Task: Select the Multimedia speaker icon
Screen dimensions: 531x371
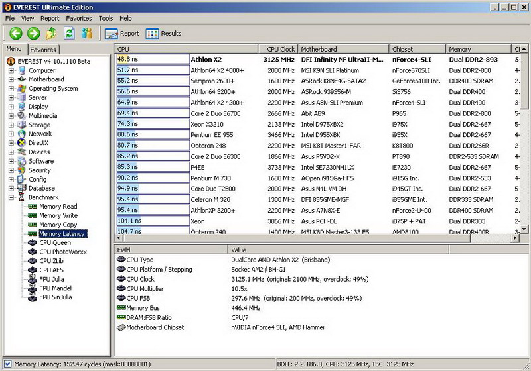Action: coord(22,115)
